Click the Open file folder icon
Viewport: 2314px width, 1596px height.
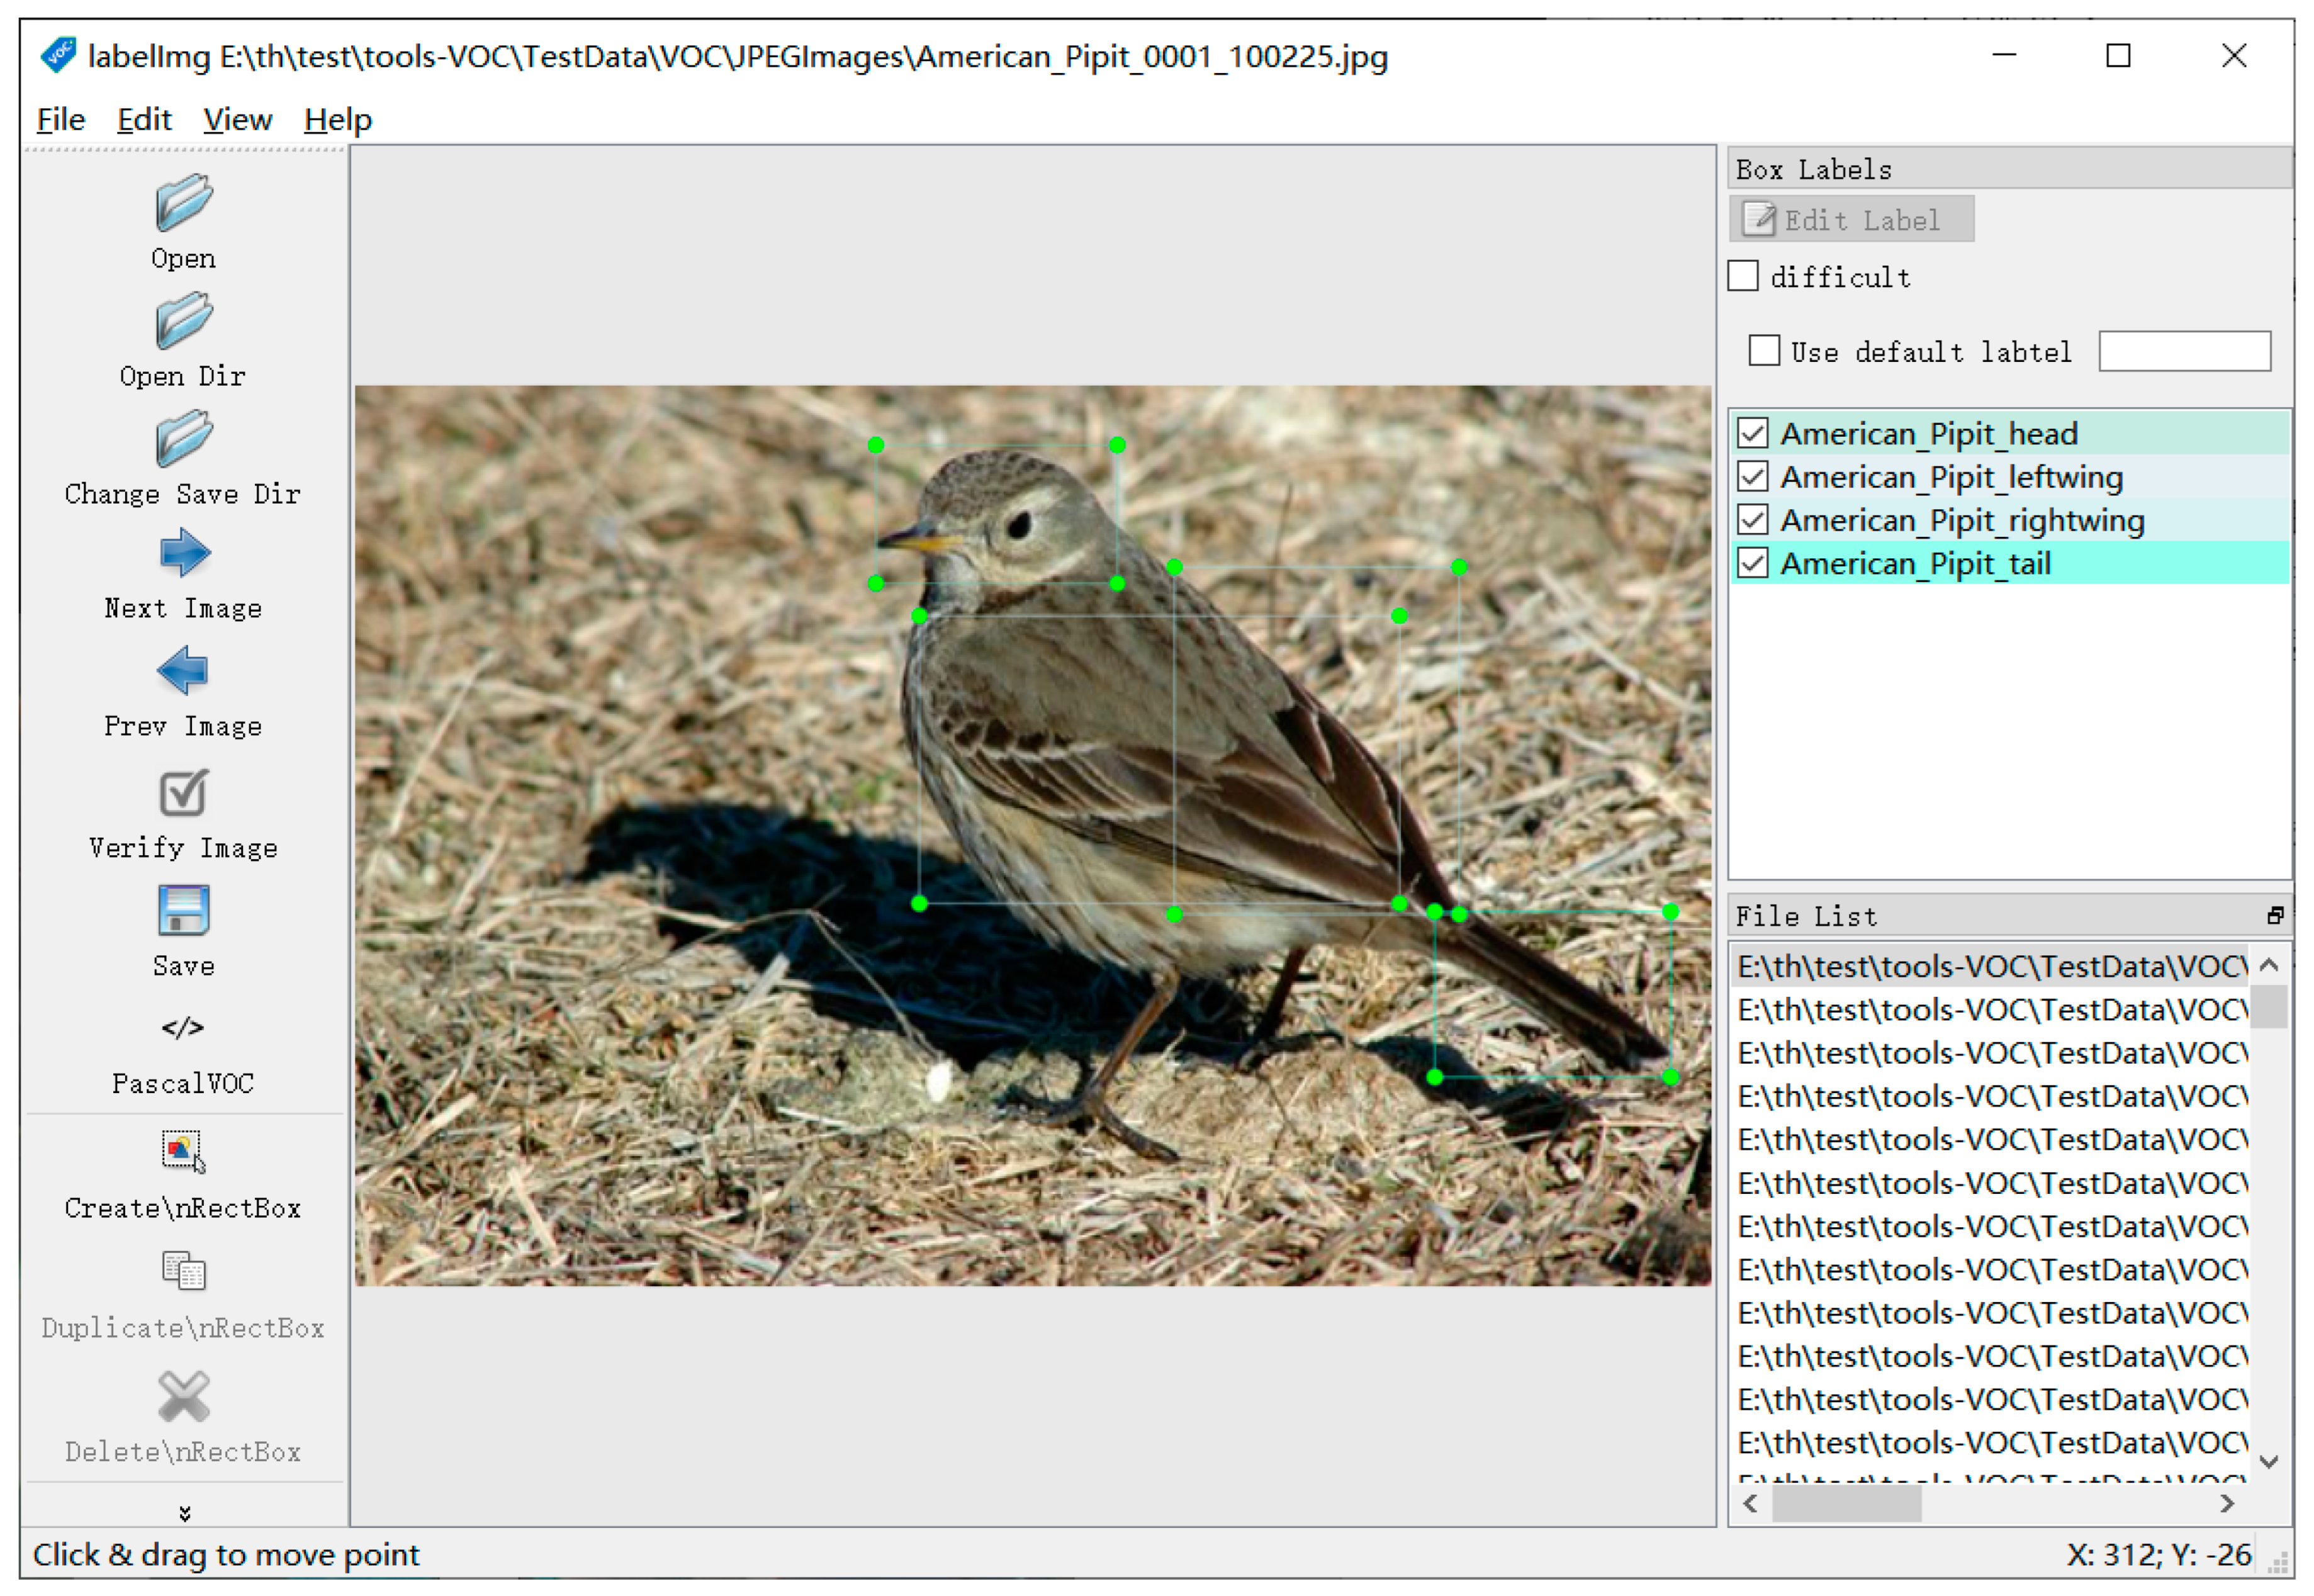point(183,203)
